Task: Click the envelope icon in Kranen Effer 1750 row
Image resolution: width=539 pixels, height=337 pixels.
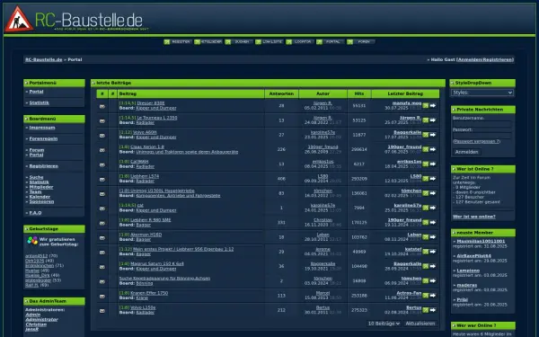Action: 102,296
